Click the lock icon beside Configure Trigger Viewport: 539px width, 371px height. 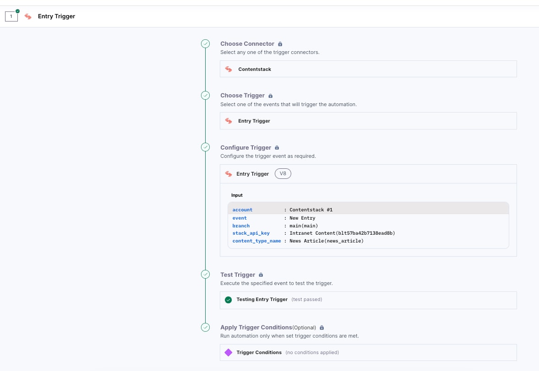(x=277, y=148)
